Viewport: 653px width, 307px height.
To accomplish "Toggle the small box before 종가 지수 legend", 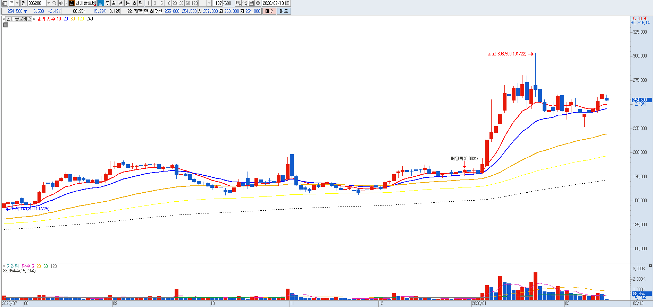I will (x=34, y=19).
